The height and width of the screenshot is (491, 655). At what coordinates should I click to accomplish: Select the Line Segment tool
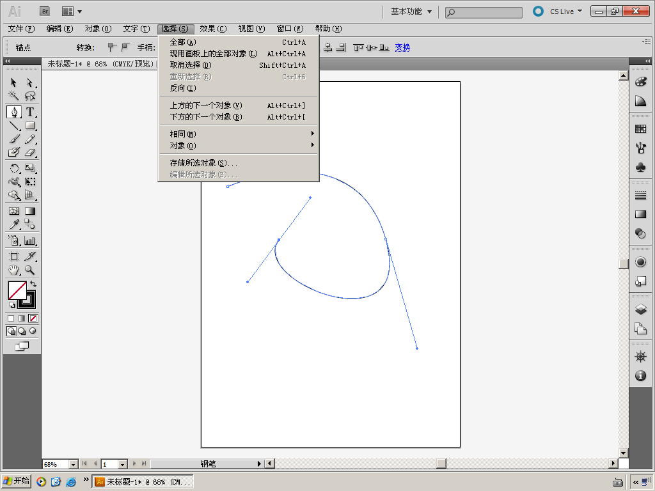click(x=14, y=126)
